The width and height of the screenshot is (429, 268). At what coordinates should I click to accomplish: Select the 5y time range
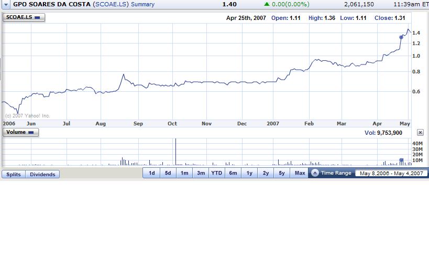pyautogui.click(x=282, y=173)
